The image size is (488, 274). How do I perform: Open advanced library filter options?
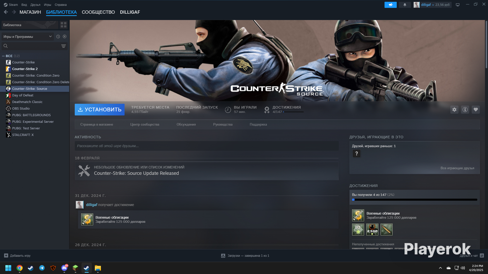pyautogui.click(x=63, y=46)
